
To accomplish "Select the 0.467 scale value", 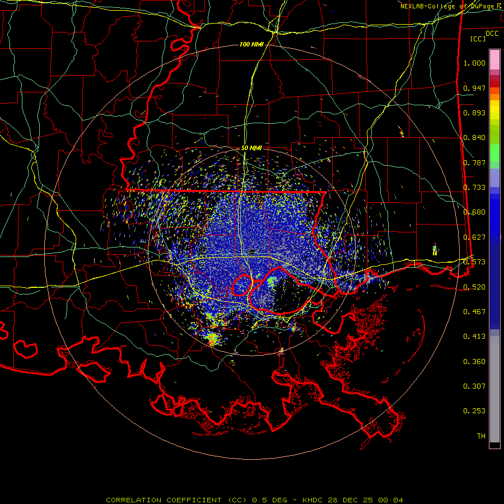I will [x=474, y=312].
